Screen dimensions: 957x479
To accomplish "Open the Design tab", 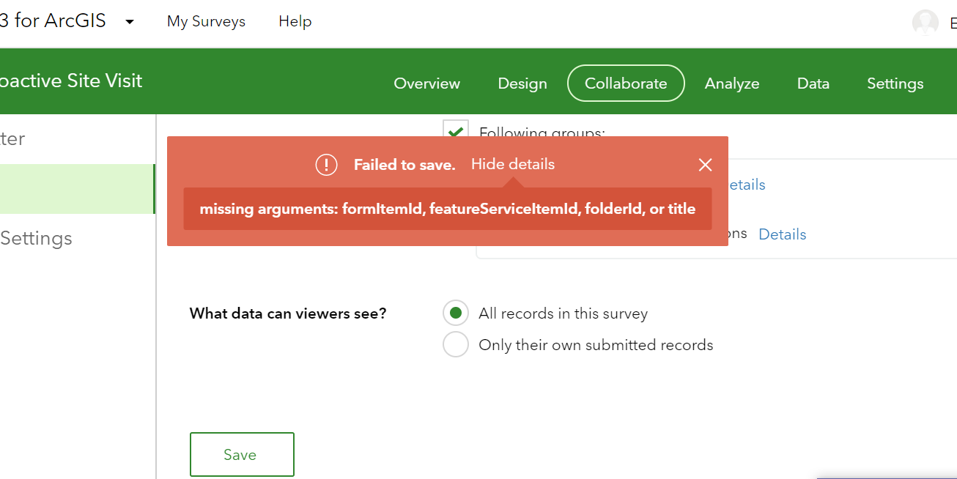I will pos(522,83).
